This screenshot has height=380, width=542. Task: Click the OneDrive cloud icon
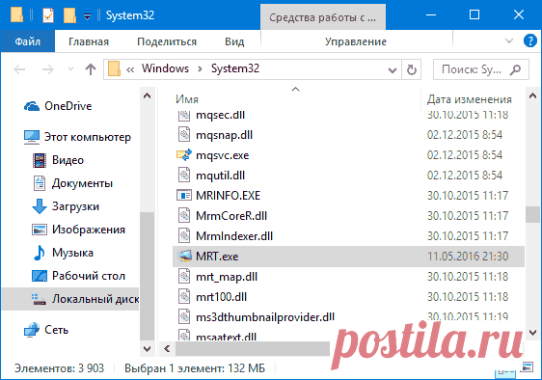(x=32, y=106)
